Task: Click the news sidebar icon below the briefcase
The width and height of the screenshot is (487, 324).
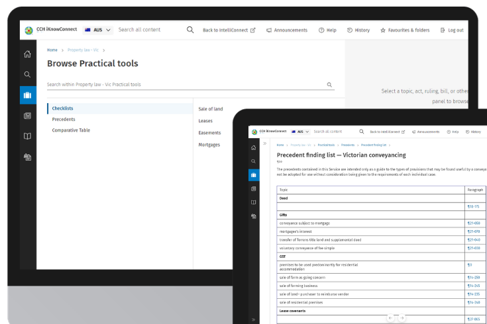Action: tap(27, 116)
